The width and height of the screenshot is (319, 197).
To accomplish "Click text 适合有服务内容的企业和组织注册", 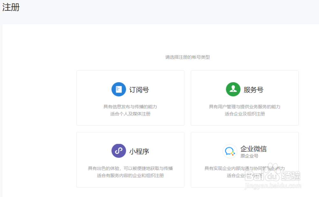I will (130, 175).
